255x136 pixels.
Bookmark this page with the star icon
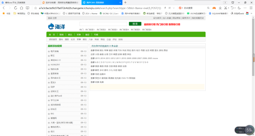(x=35, y=8)
